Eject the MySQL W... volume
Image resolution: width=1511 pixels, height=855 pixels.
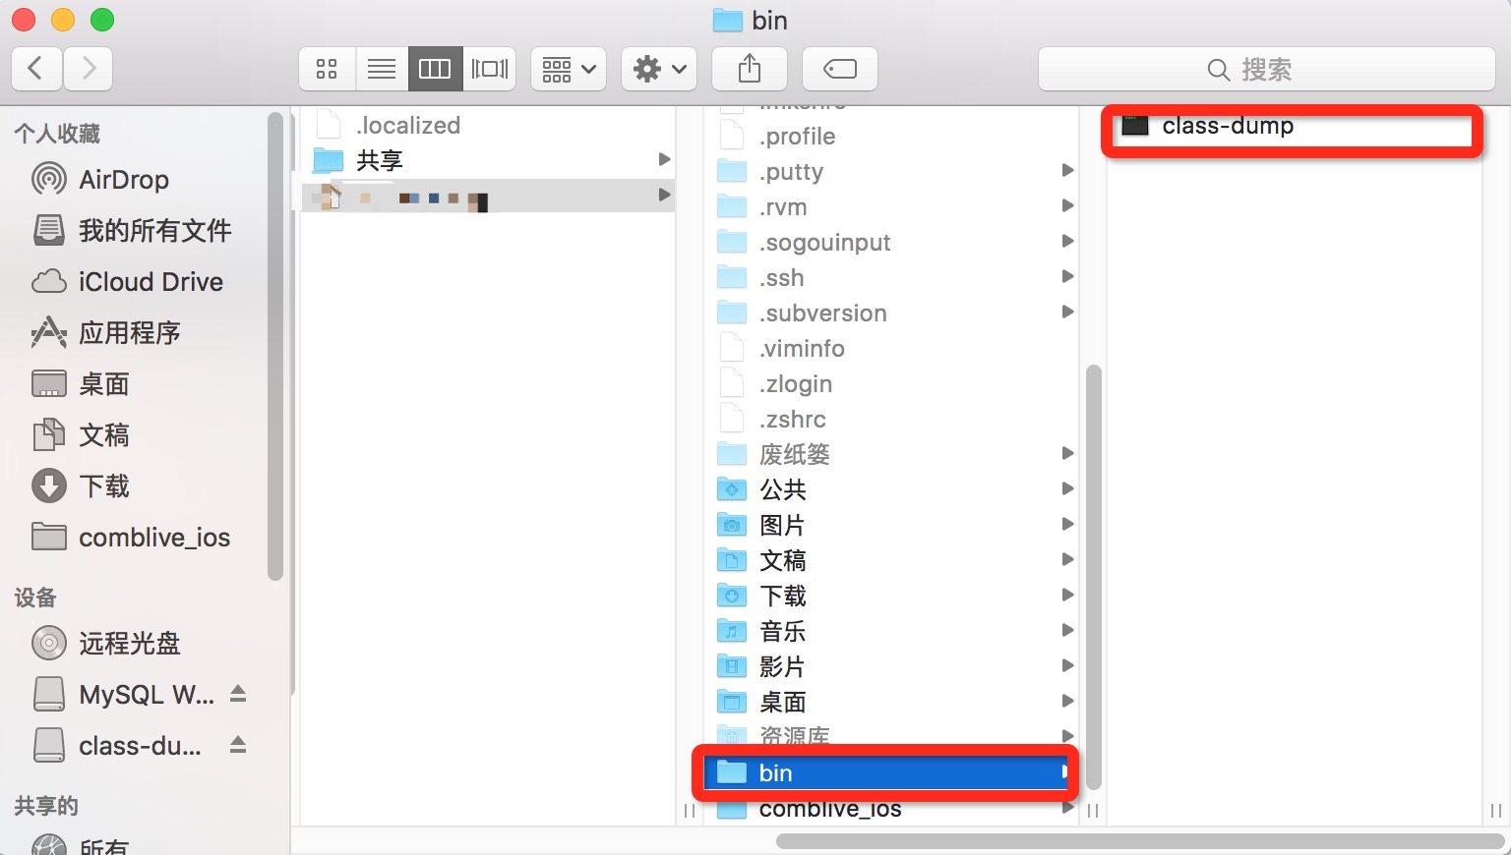(238, 694)
